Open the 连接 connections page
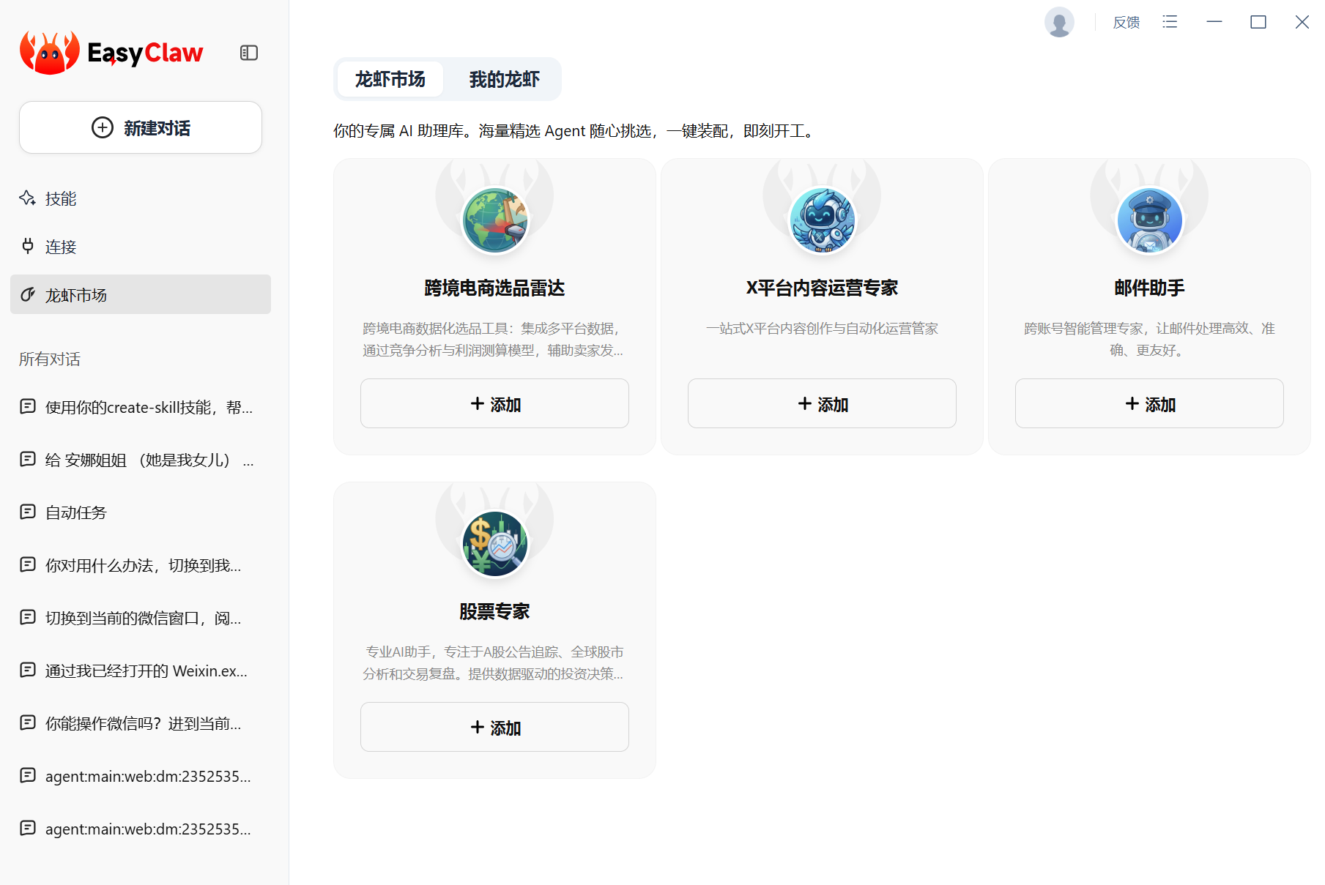Viewport: 1325px width, 885px height. click(x=61, y=247)
